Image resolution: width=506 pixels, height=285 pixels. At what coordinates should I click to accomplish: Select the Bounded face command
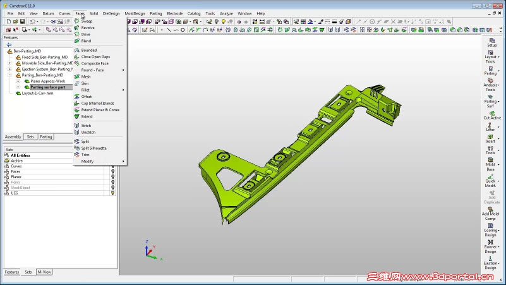[x=88, y=50]
